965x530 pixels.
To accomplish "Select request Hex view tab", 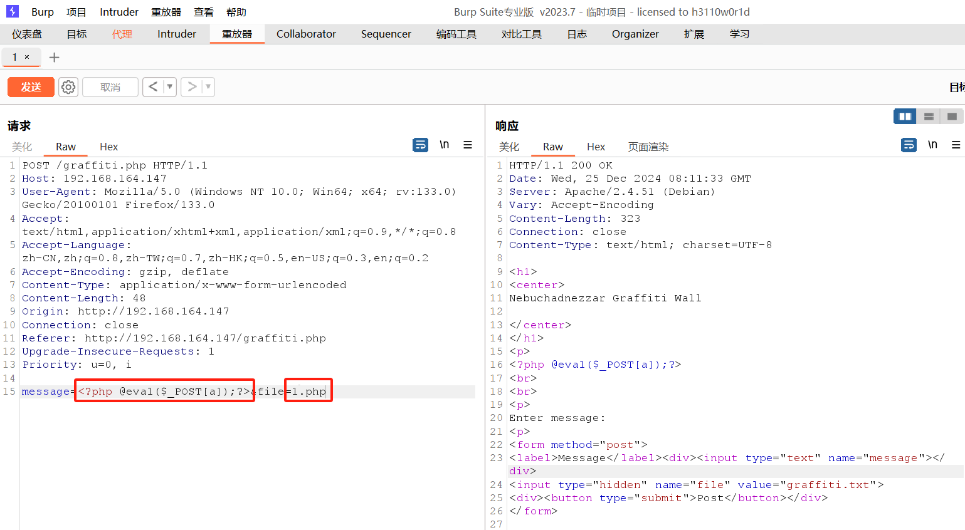I will [x=108, y=147].
